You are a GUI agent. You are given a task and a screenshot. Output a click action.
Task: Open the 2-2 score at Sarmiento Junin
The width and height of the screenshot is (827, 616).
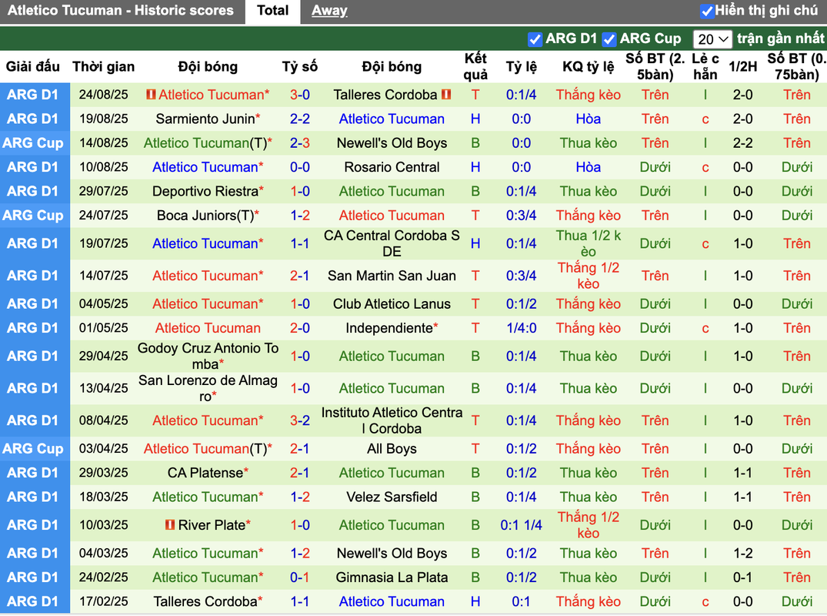[x=299, y=119]
